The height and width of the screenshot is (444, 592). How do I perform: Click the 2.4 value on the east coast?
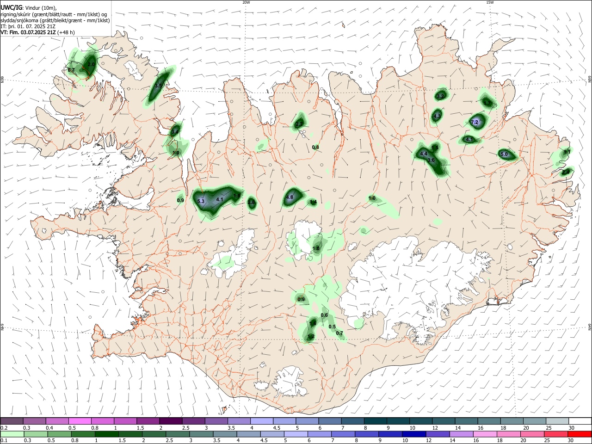click(x=565, y=172)
